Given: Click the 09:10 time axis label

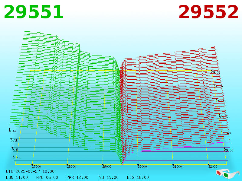Looking at the screenshot, I should point(218,86).
